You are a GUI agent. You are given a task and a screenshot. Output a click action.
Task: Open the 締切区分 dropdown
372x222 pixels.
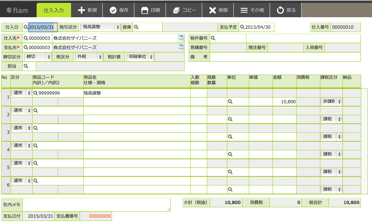[x=38, y=57]
